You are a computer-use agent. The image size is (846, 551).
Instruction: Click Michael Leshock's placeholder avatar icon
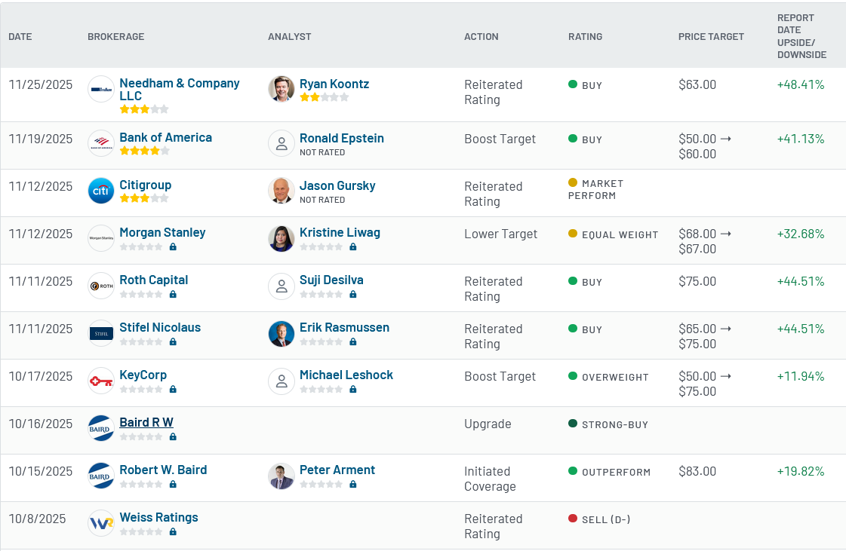tap(281, 381)
